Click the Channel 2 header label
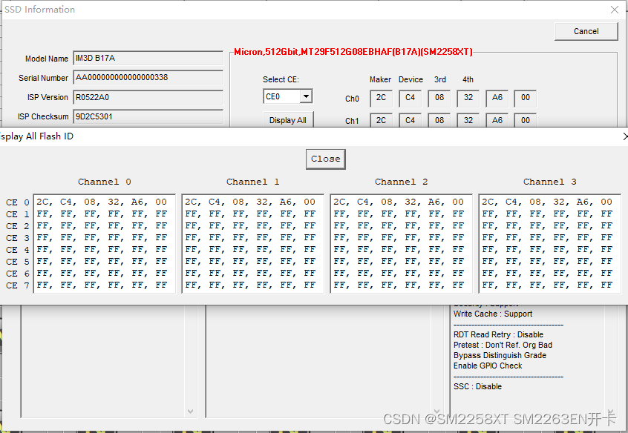The height and width of the screenshot is (433, 628). tap(402, 182)
